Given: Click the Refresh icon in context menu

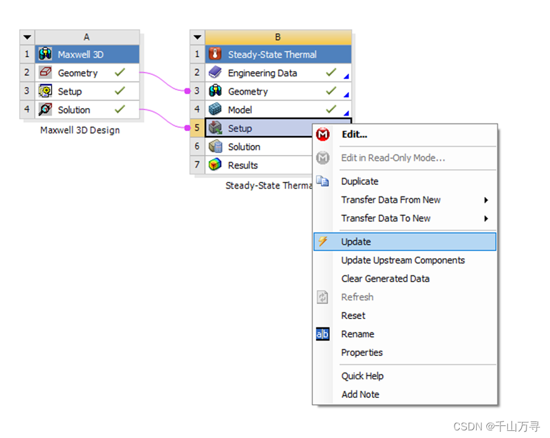Looking at the screenshot, I should click(323, 297).
